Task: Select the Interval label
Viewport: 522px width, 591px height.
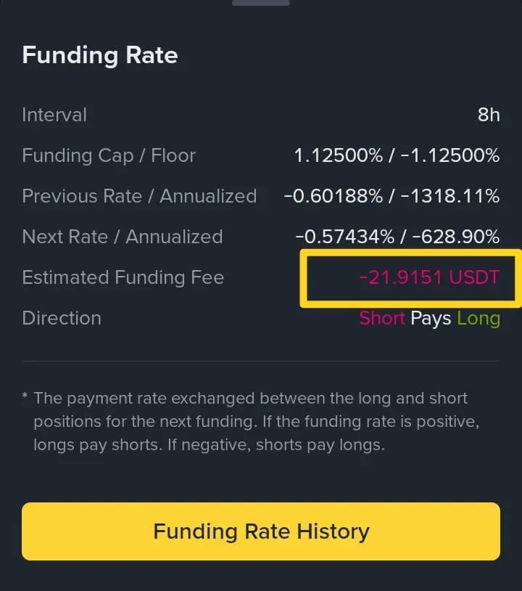Action: (x=54, y=115)
